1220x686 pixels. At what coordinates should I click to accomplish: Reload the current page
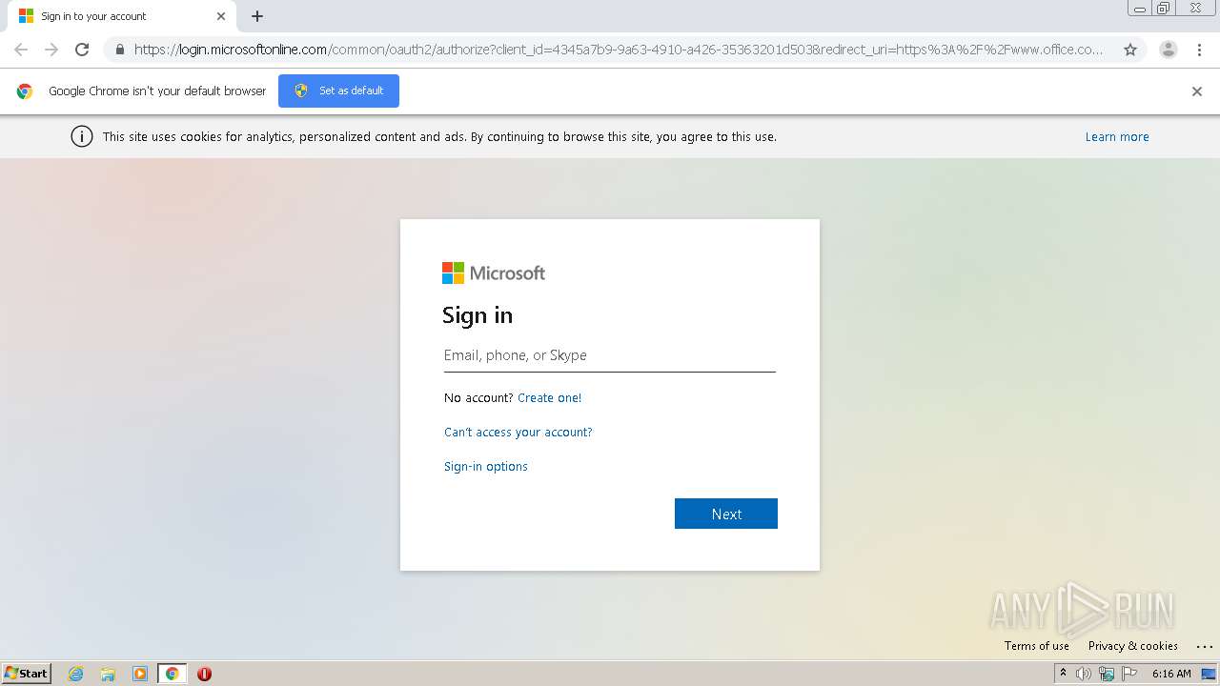pyautogui.click(x=82, y=50)
